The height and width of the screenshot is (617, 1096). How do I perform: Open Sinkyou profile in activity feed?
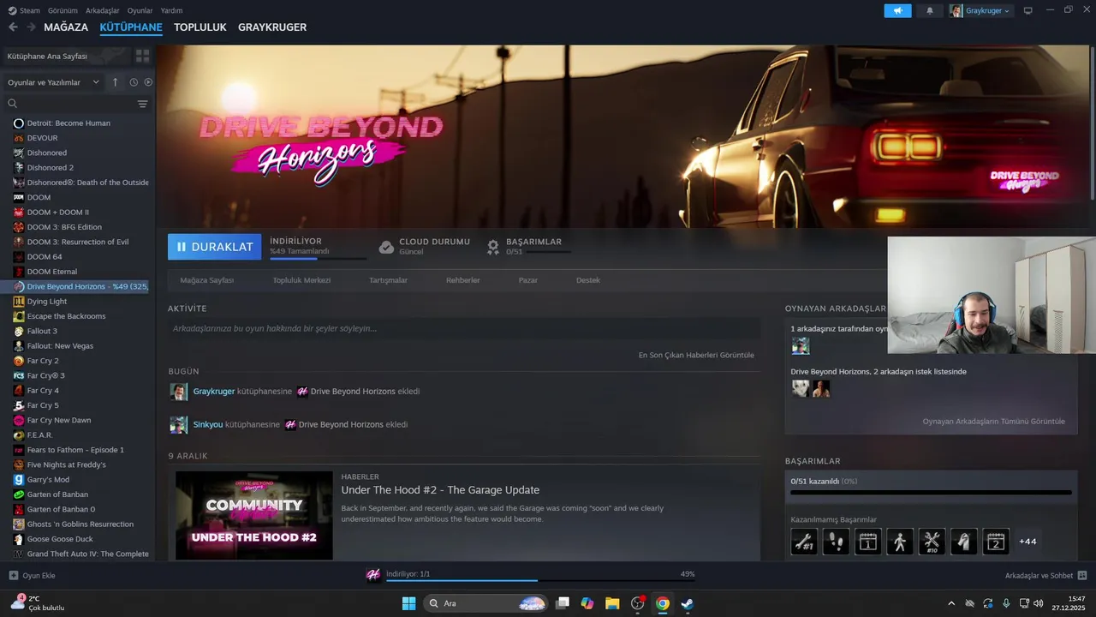click(208, 425)
